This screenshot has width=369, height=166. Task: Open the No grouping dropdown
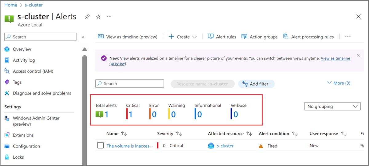pos(332,106)
